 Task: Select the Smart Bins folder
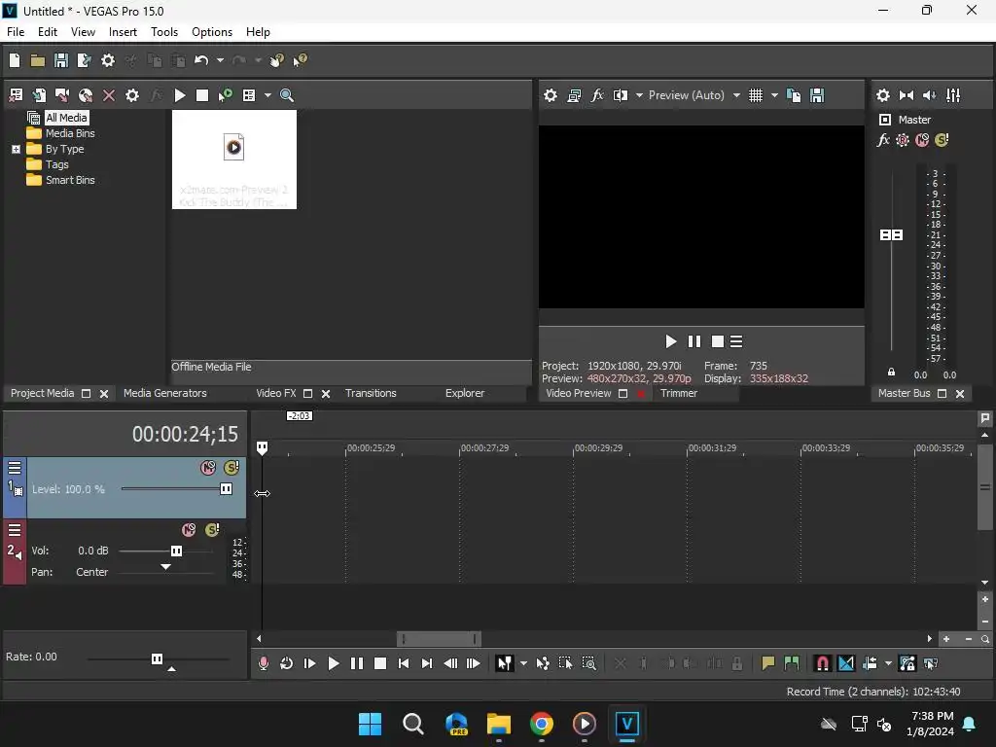pos(61,180)
